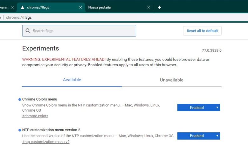This screenshot has height=149, width=248.
Task: Click the magnifier icon in the flags search box
Action: [x=28, y=31]
